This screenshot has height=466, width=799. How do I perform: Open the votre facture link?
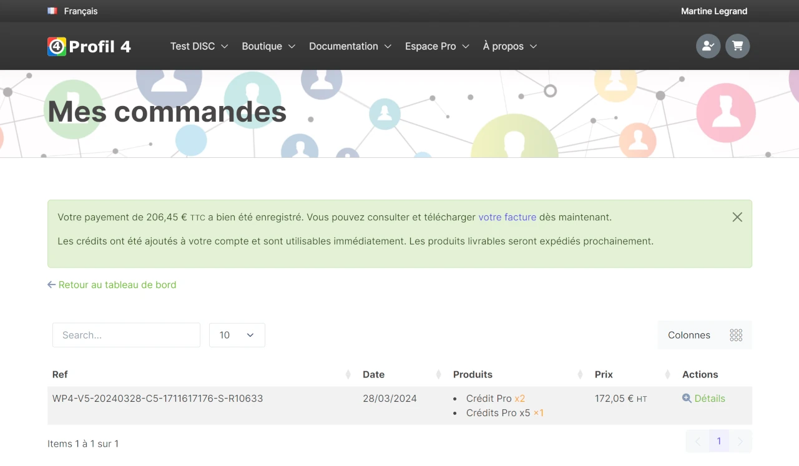pos(507,217)
